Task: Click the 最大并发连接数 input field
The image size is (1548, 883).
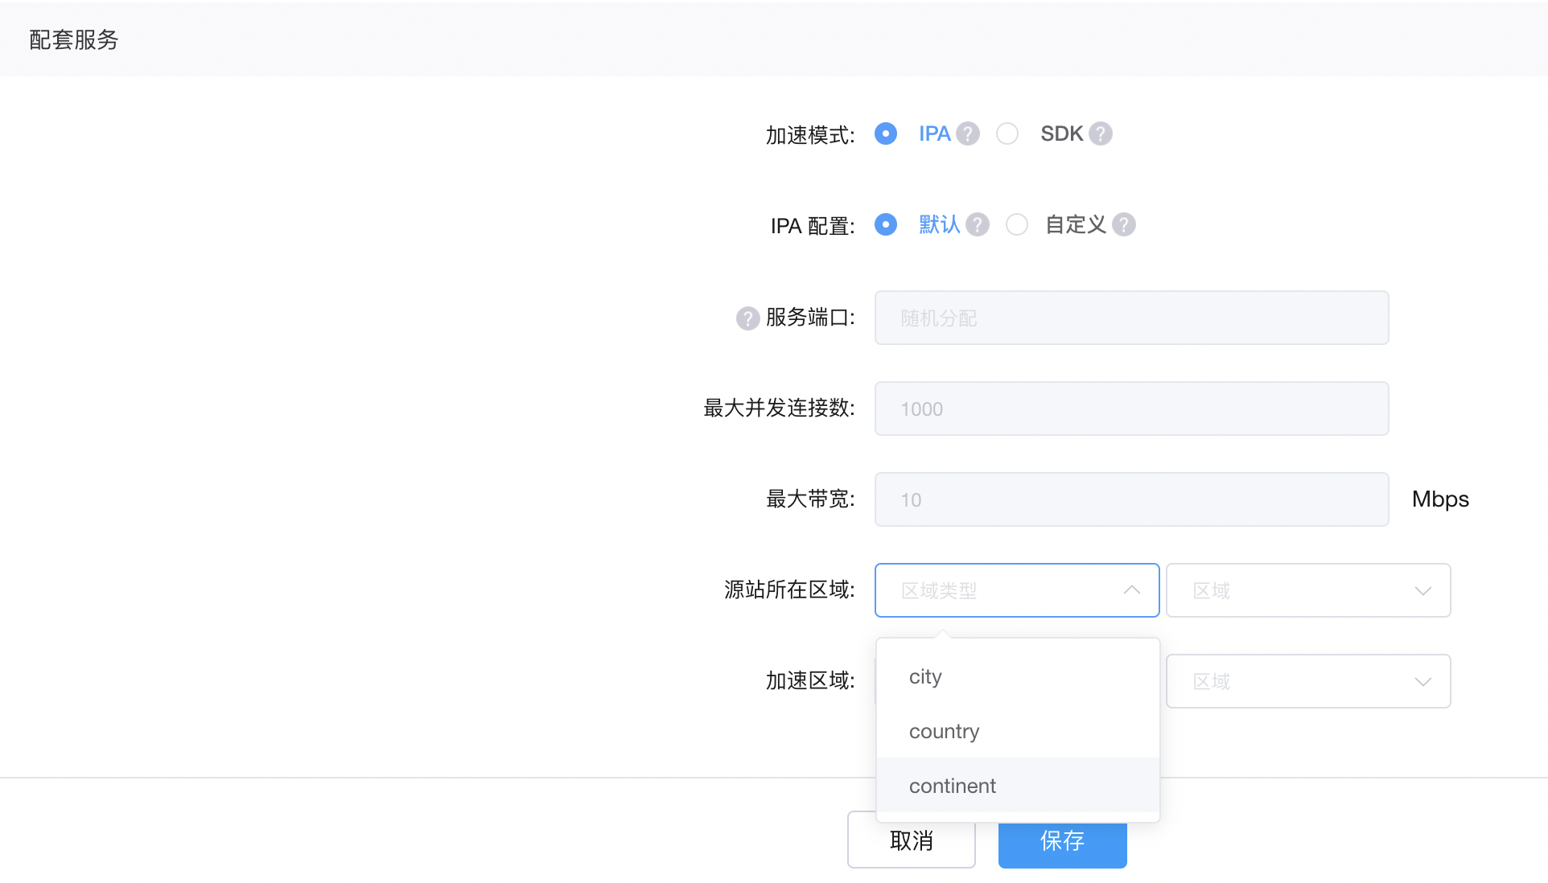Action: pos(1131,409)
